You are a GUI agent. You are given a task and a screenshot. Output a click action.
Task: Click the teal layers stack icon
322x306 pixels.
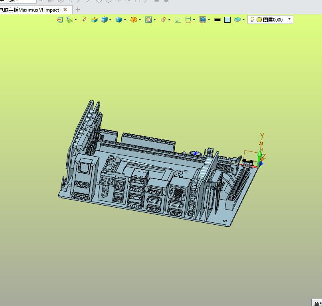coord(237,20)
